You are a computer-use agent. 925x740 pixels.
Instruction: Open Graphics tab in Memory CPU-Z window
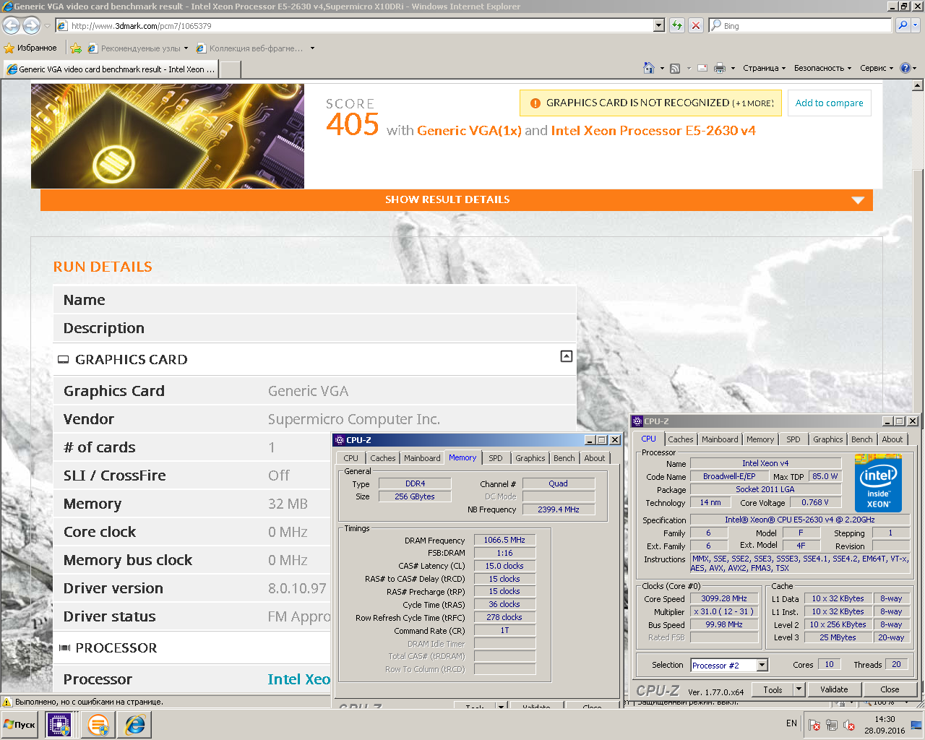530,458
